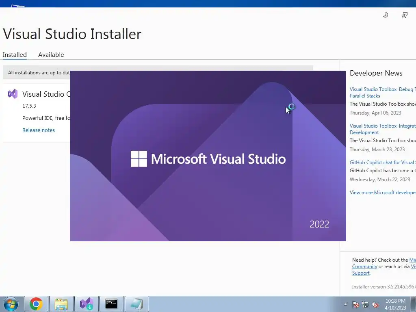Open the notepad taskbar icon
The image size is (416, 312).
tap(136, 304)
